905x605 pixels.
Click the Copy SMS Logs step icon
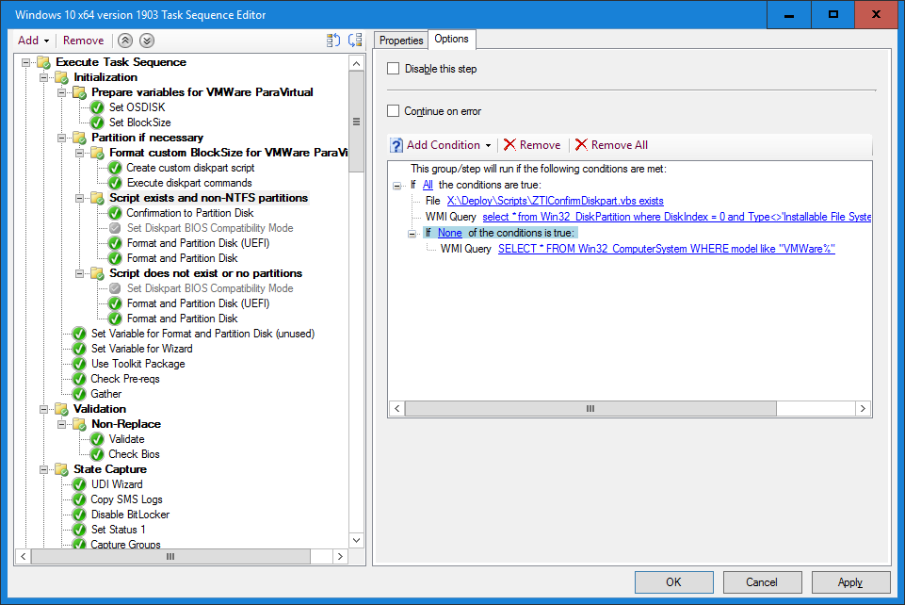tap(80, 499)
